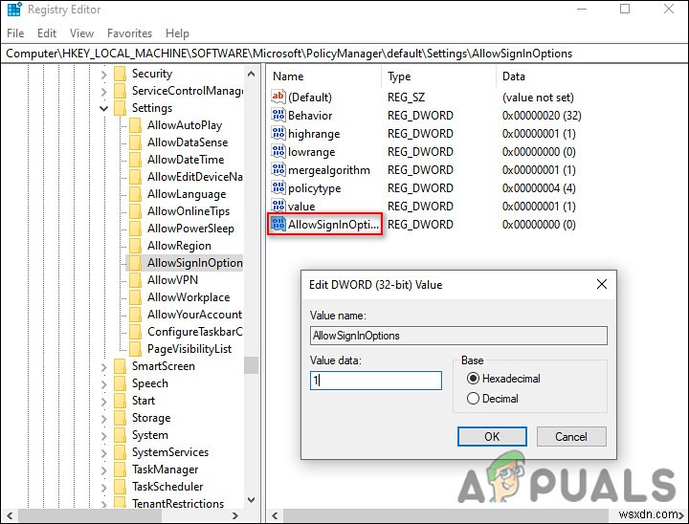Viewport: 689px width, 524px height.
Task: Click the AllowWorkplace folder icon
Action: [x=135, y=297]
